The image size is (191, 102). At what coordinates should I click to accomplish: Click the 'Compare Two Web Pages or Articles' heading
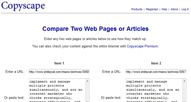coord(95,29)
